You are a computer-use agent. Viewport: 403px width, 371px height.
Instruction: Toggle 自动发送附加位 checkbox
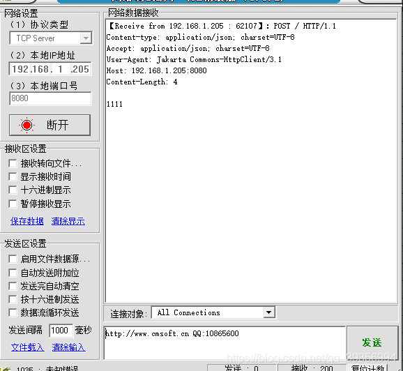click(13, 273)
